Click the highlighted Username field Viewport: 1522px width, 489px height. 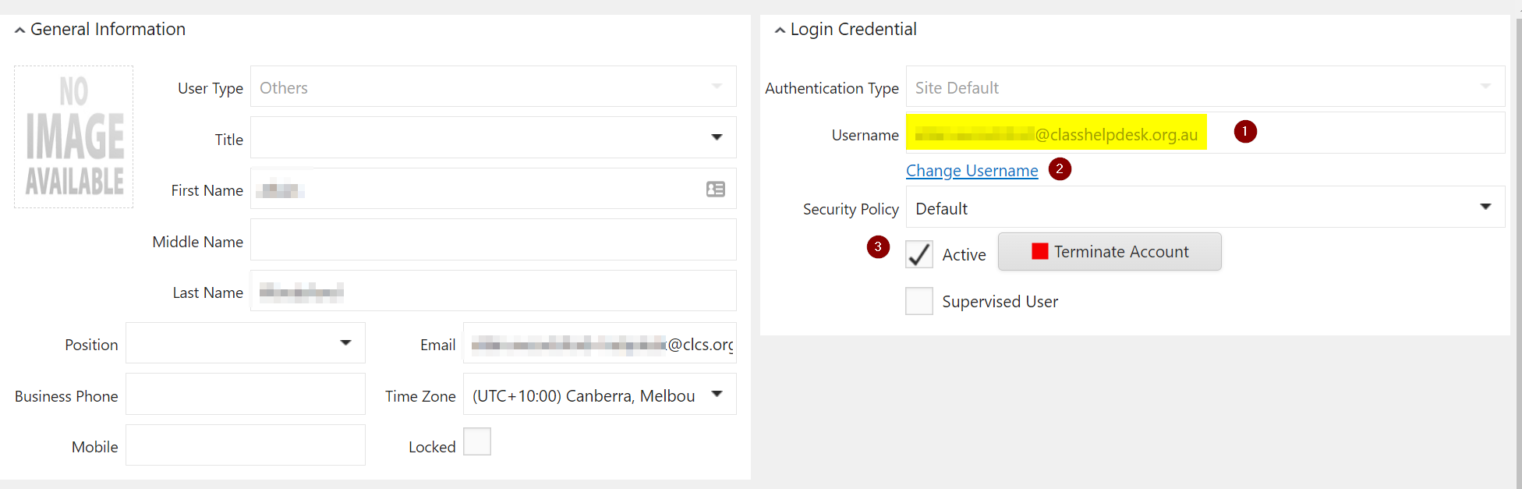point(1057,132)
